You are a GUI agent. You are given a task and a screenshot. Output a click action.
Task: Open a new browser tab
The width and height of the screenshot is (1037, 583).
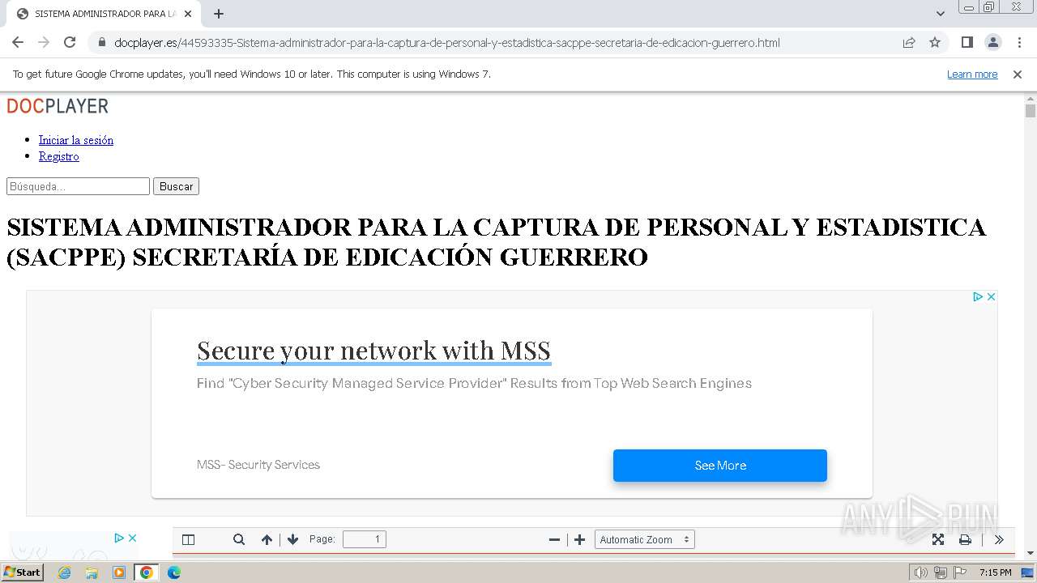tap(219, 14)
